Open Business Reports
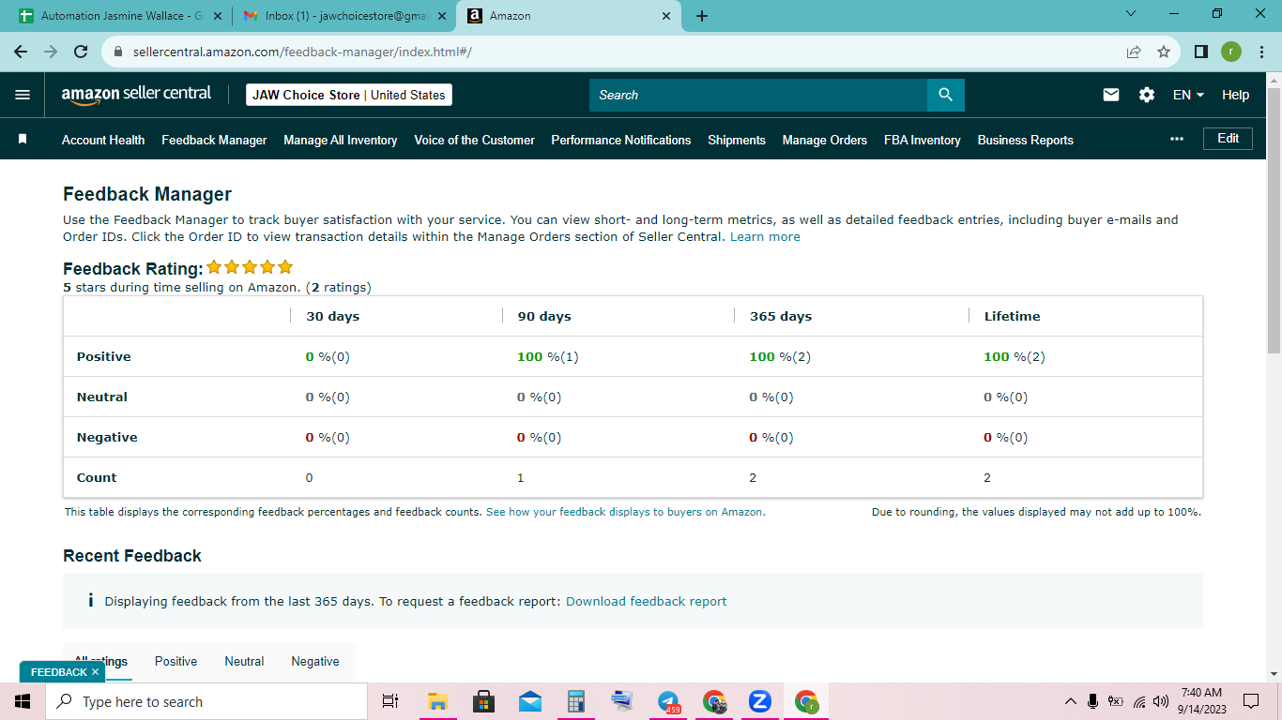 1026,140
